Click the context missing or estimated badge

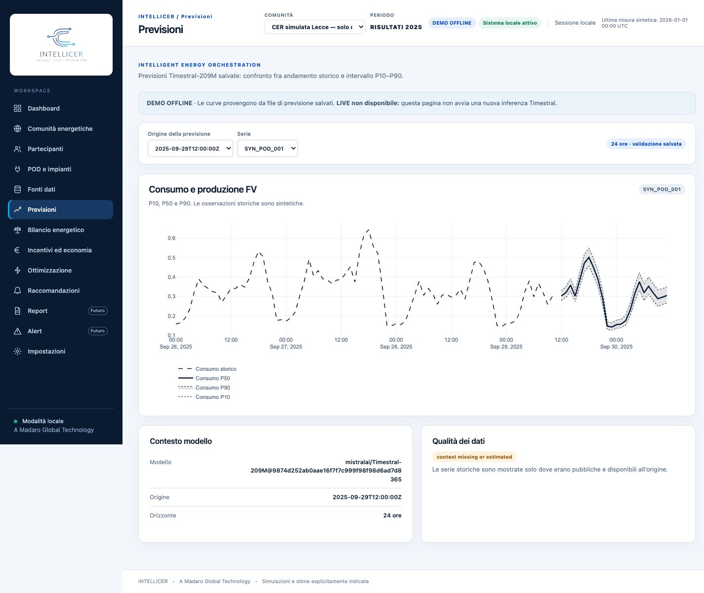click(474, 457)
